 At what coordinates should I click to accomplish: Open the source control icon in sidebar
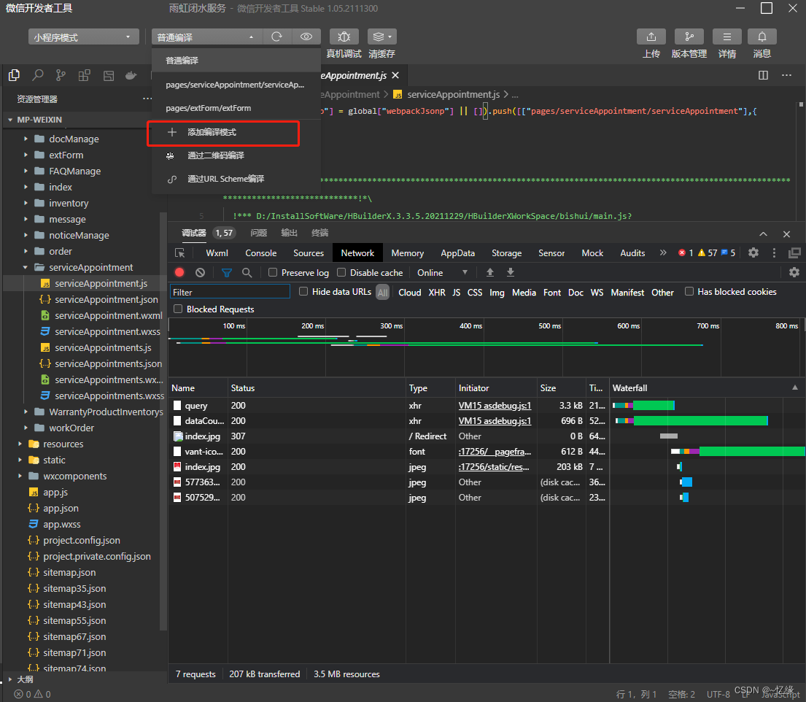point(61,76)
